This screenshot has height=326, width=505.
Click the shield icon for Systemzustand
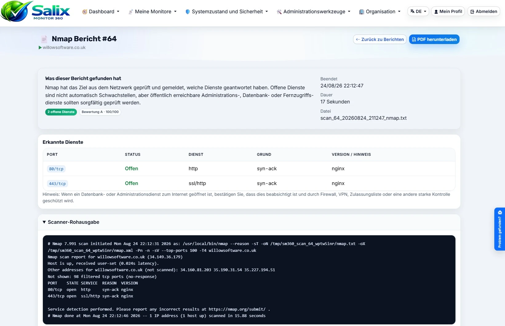[188, 12]
